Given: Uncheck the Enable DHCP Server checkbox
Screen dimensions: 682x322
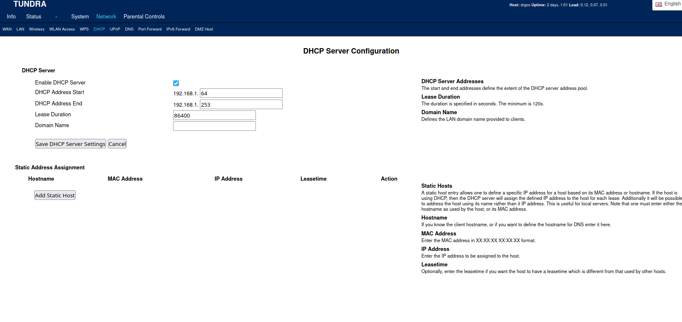Looking at the screenshot, I should [176, 83].
